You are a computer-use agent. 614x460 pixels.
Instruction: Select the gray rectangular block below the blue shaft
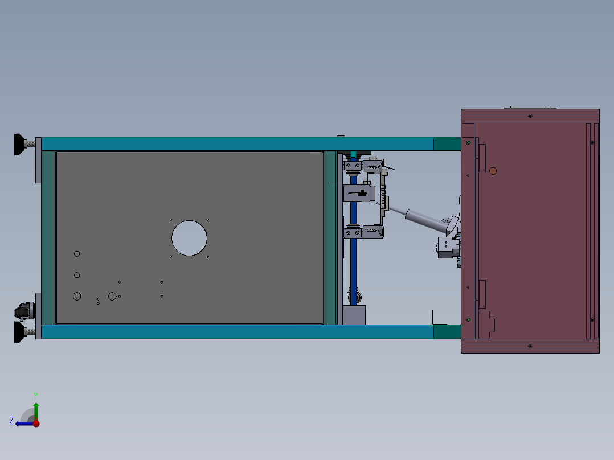pos(354,315)
